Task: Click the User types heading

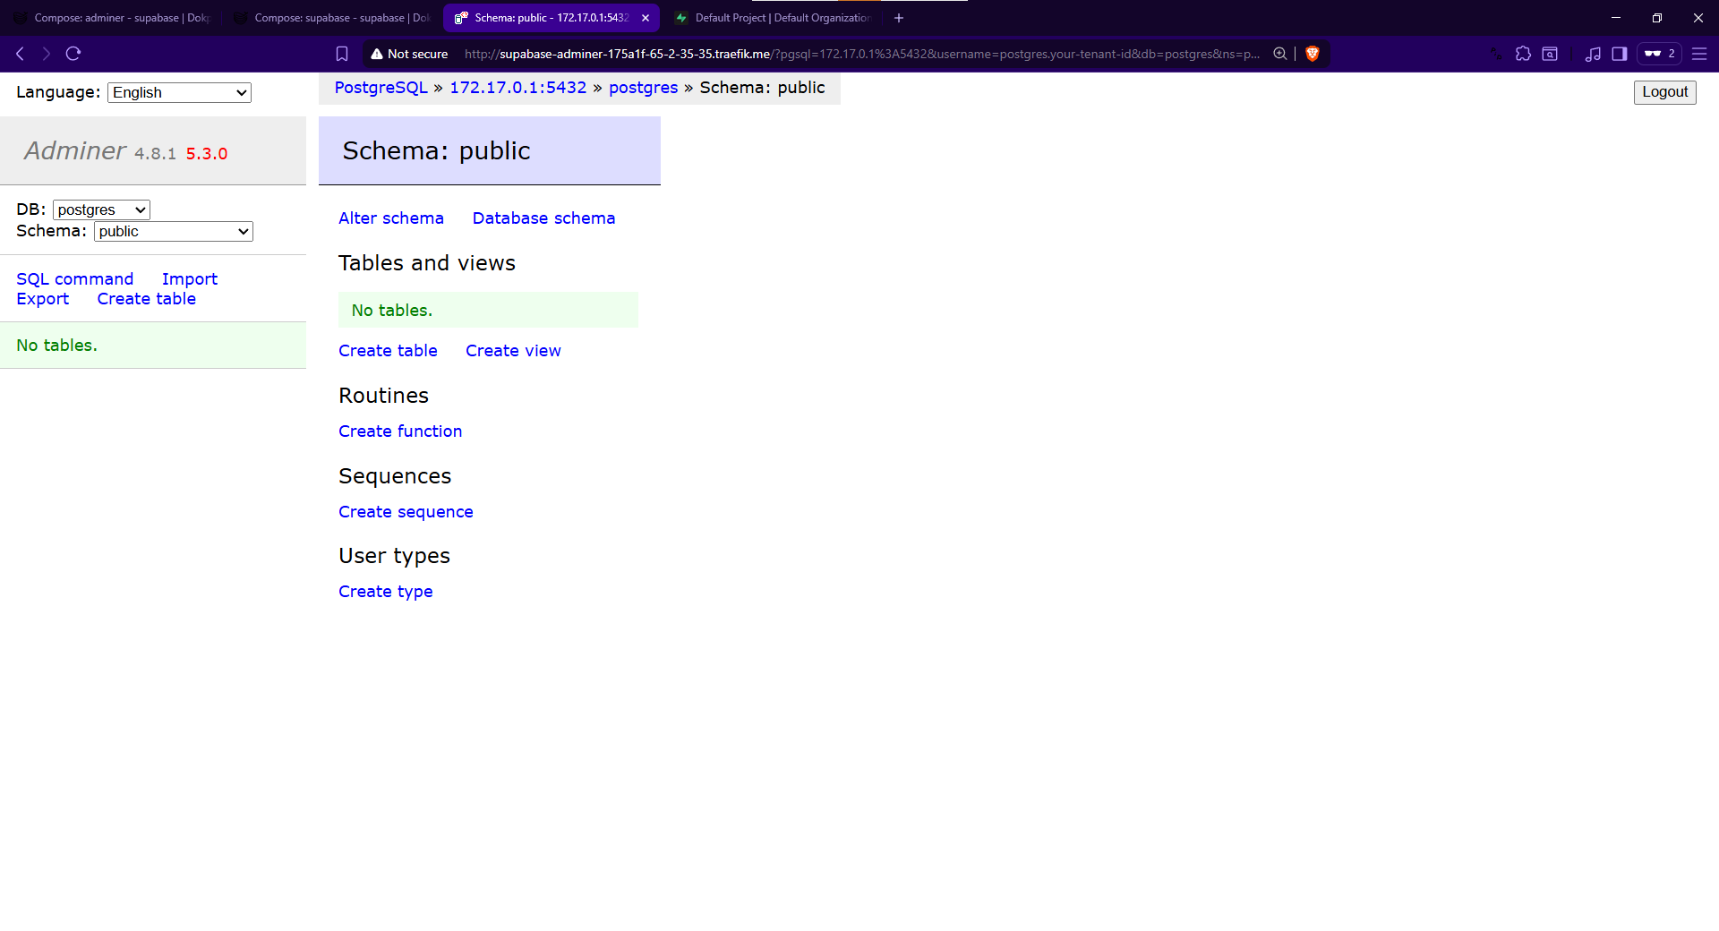Action: pyautogui.click(x=394, y=556)
